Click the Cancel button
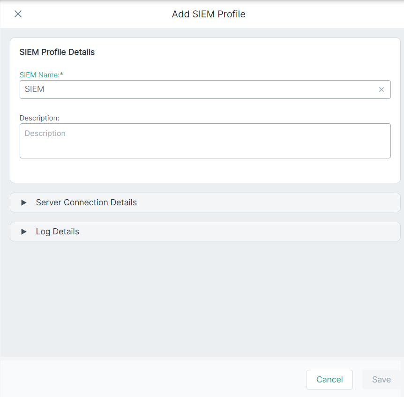 point(329,380)
